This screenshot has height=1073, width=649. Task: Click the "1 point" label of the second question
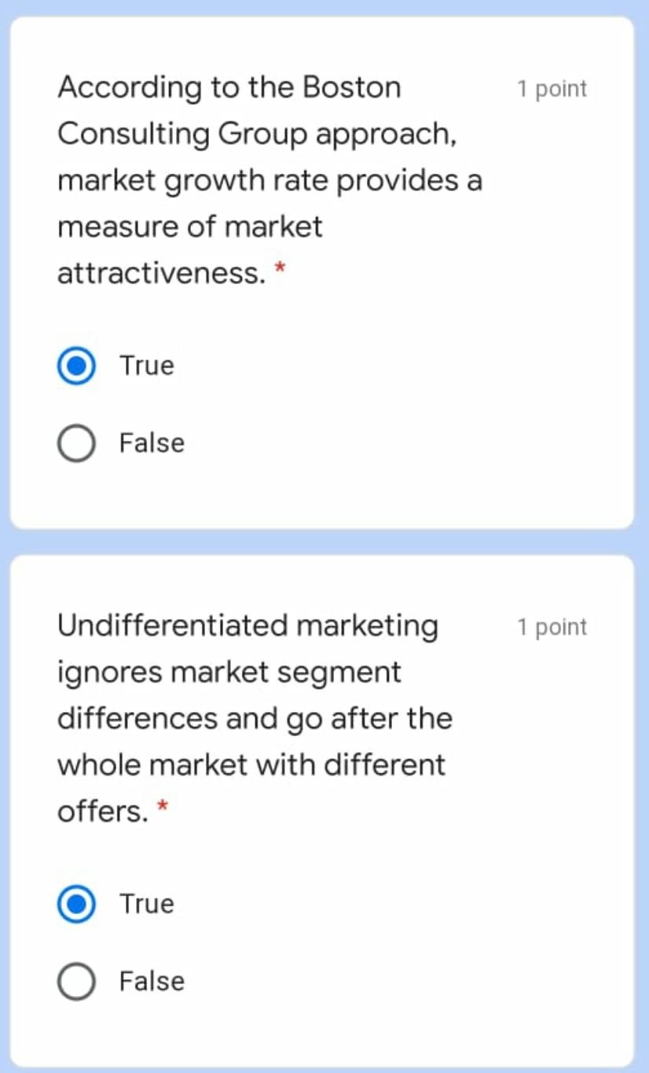552,628
